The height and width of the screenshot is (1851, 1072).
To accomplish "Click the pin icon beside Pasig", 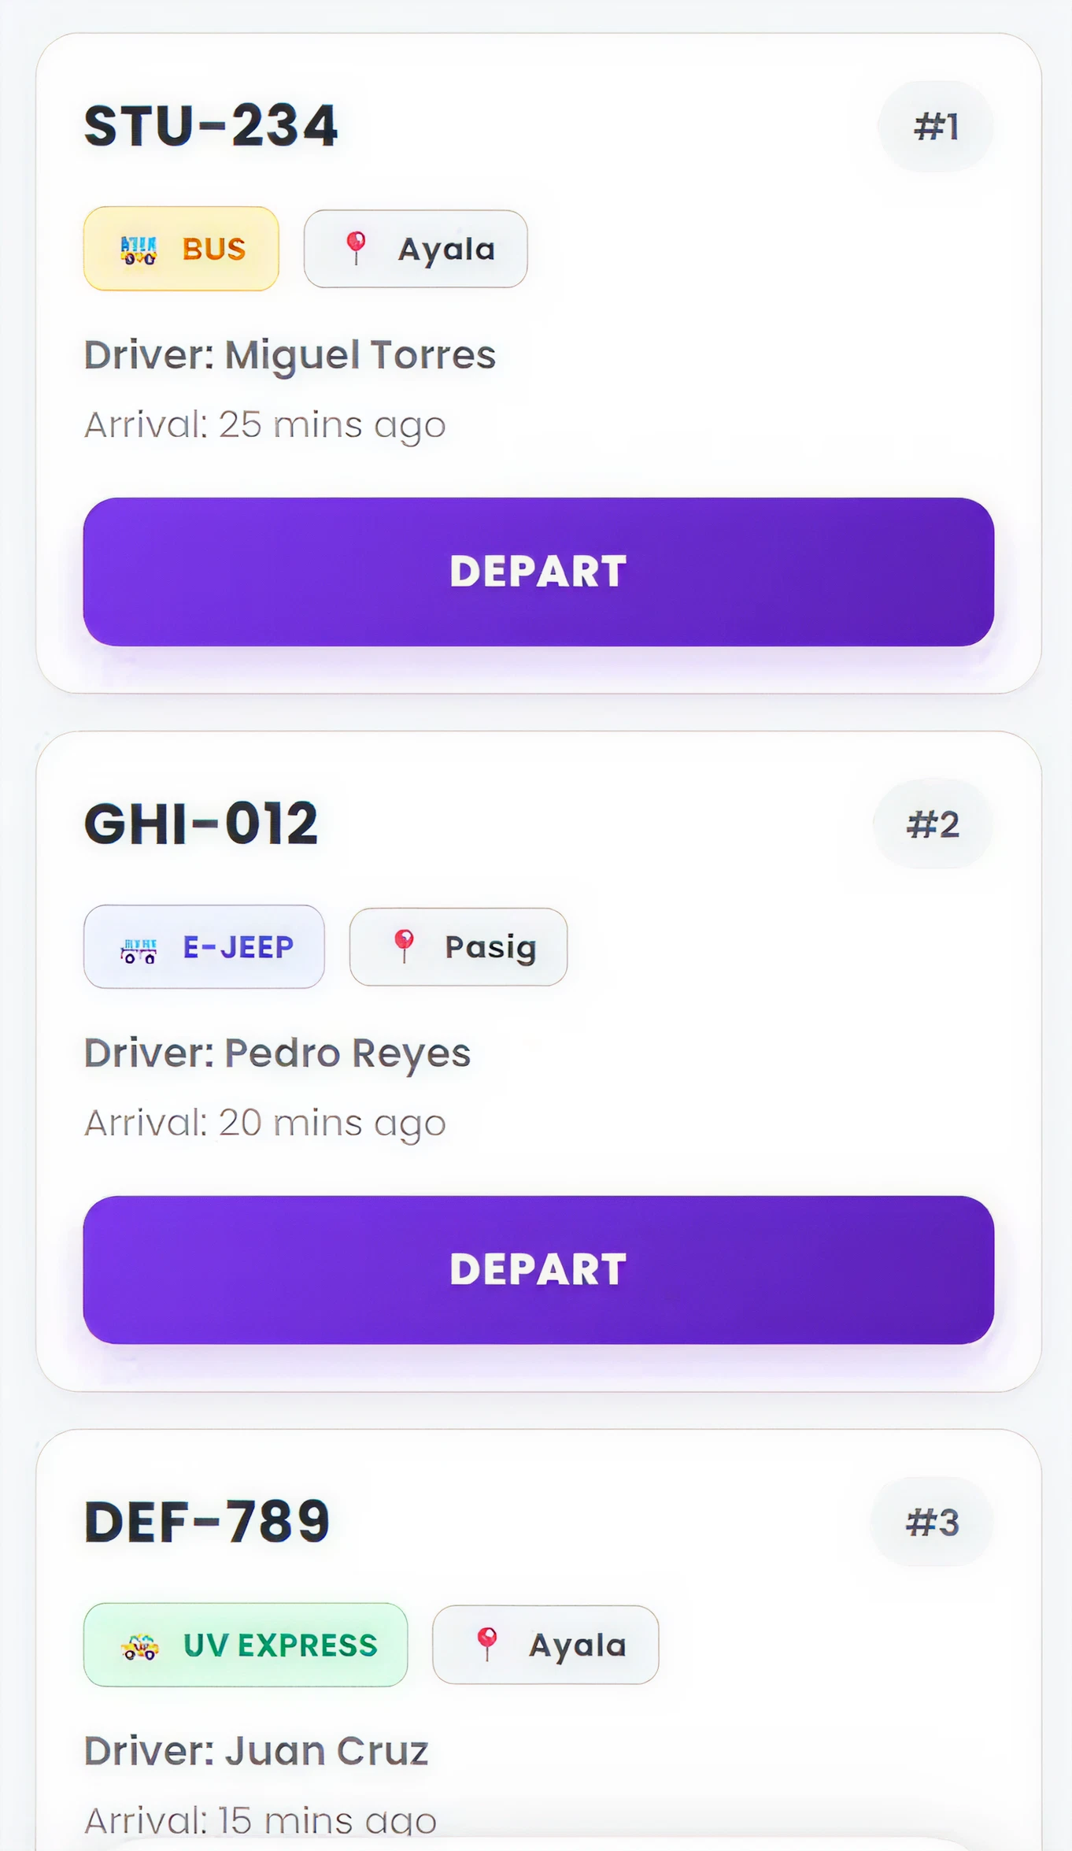I will coord(404,946).
